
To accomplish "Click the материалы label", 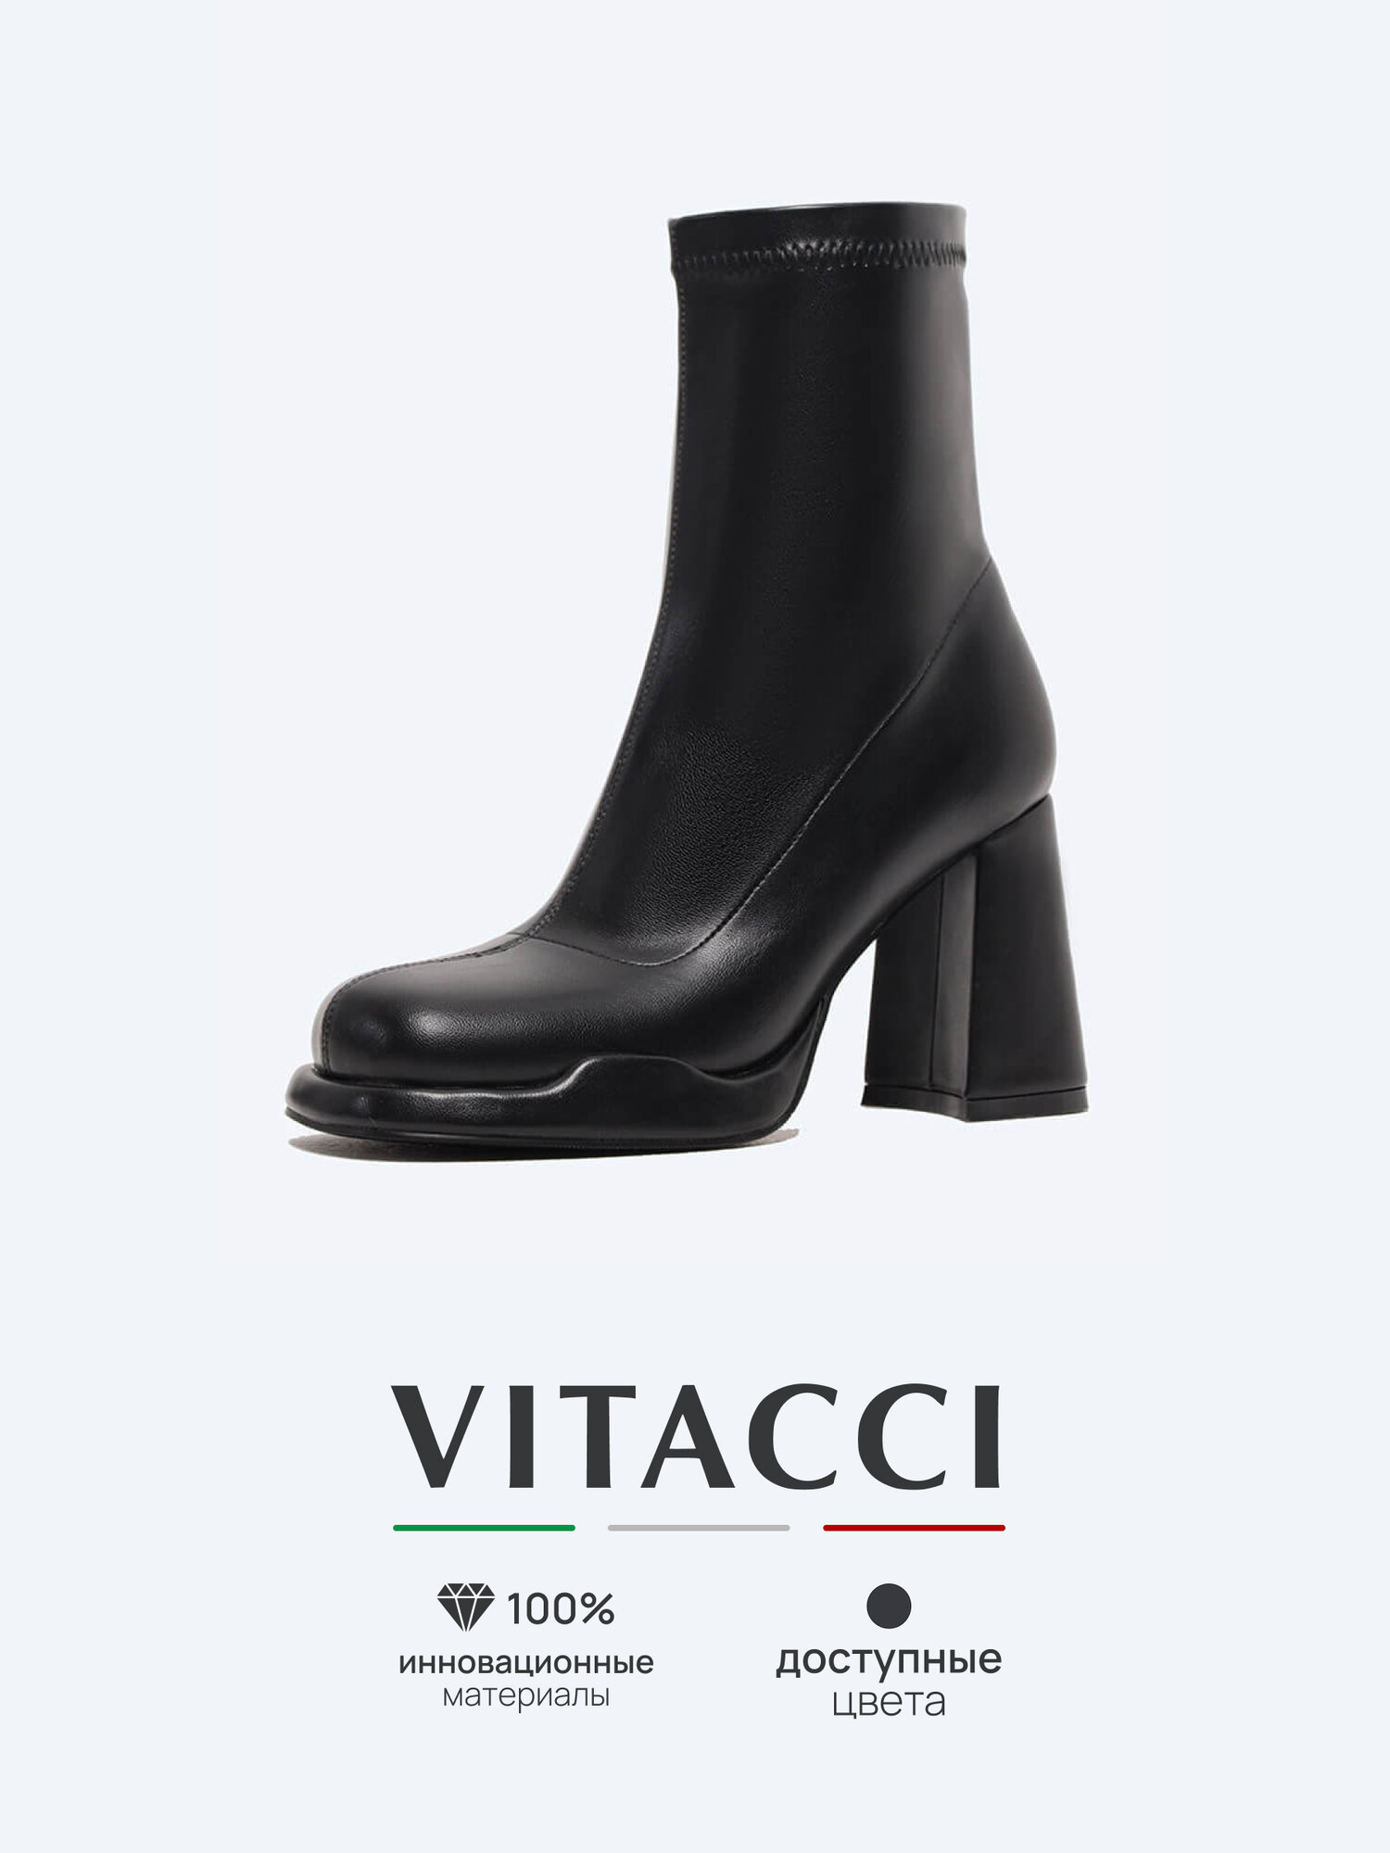I will (526, 1697).
